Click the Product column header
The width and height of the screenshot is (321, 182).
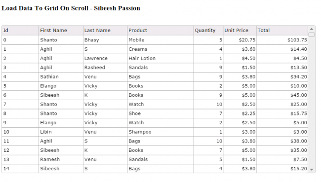click(x=160, y=31)
